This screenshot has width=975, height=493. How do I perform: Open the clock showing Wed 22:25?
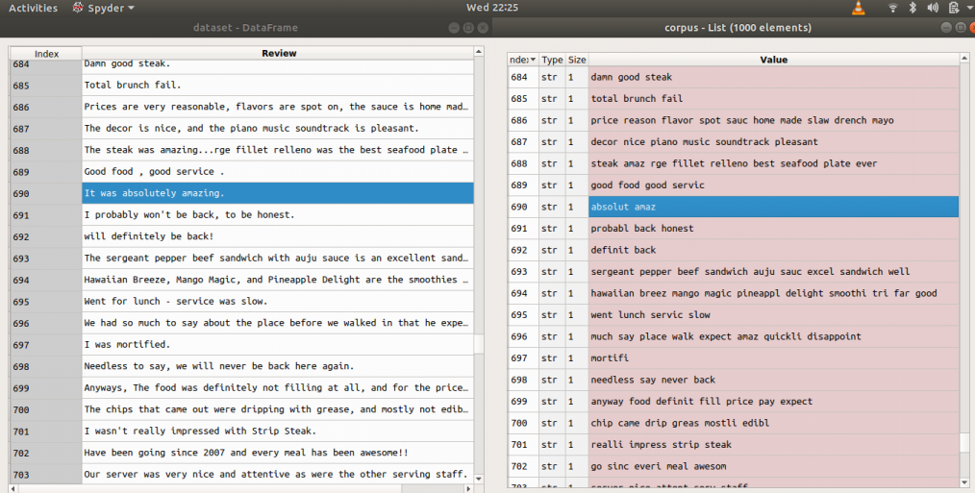492,8
